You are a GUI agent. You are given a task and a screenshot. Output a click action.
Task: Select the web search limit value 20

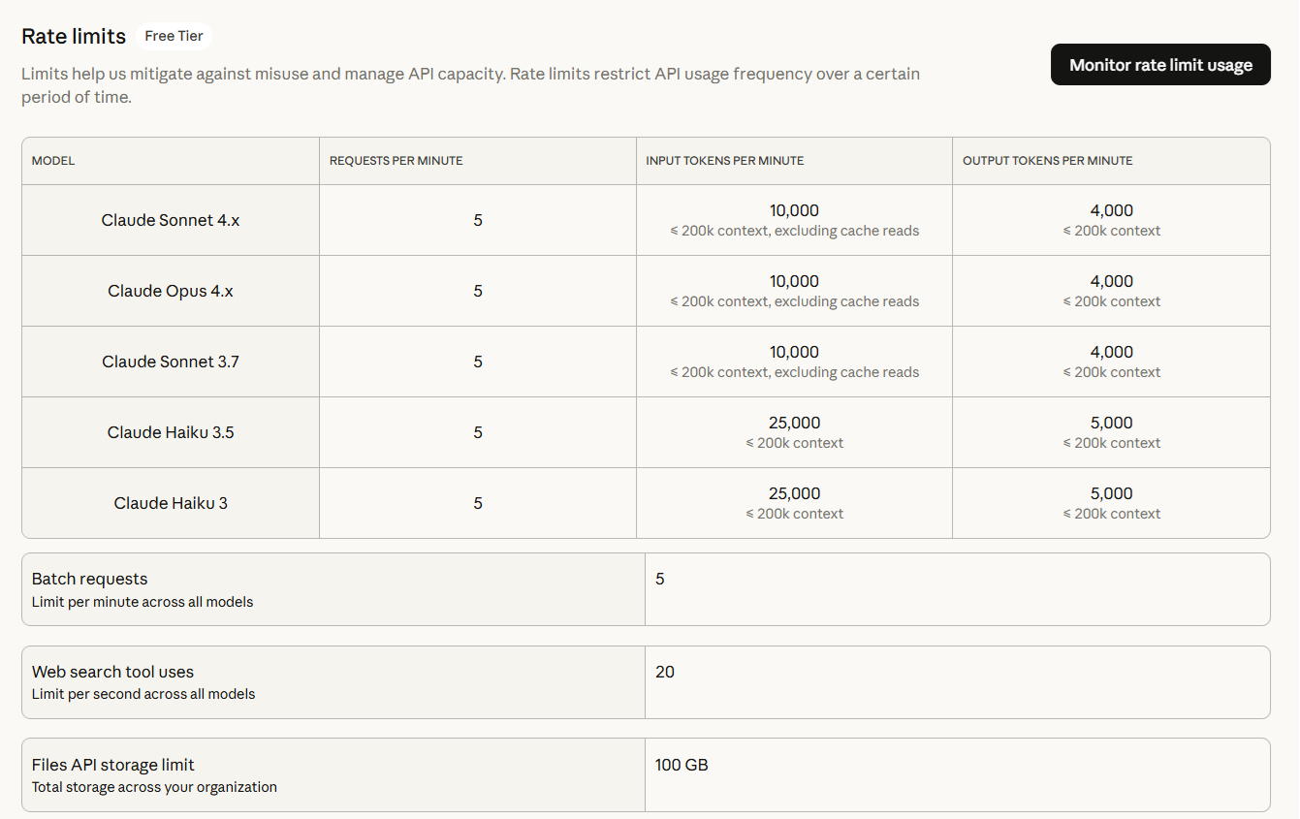coord(665,672)
